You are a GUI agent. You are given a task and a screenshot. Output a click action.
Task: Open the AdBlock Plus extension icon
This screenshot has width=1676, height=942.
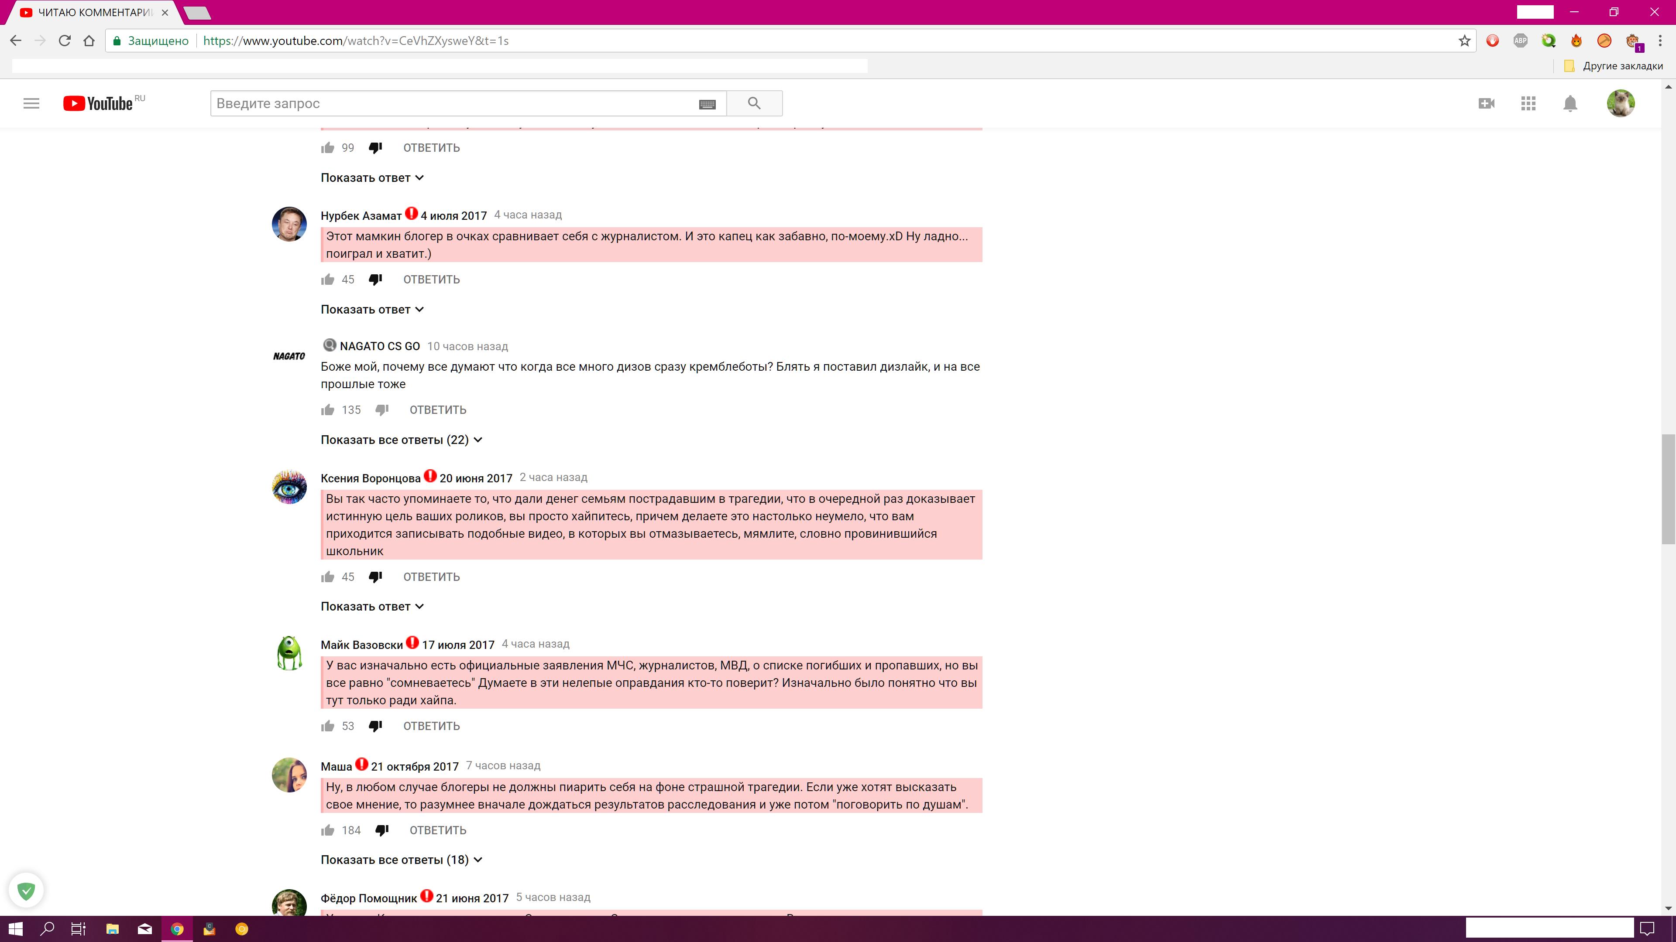pyautogui.click(x=1521, y=40)
